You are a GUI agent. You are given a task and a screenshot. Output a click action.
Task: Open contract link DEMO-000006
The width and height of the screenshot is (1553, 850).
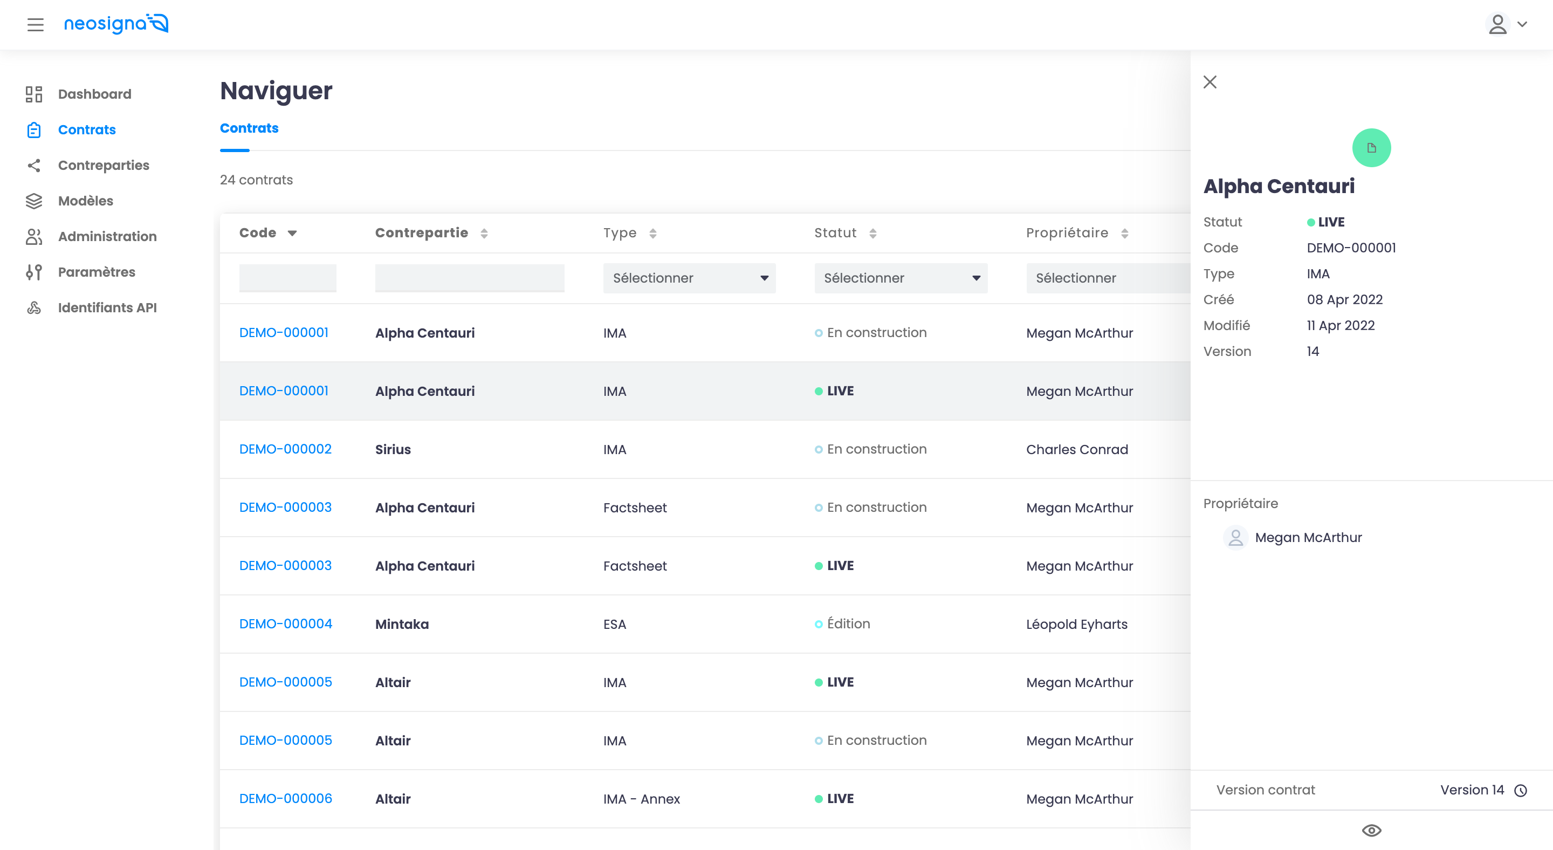(x=285, y=799)
